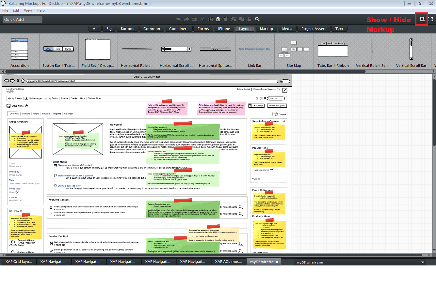Delete selection with trash icon
The width and height of the screenshot is (436, 286).
coord(226,19)
